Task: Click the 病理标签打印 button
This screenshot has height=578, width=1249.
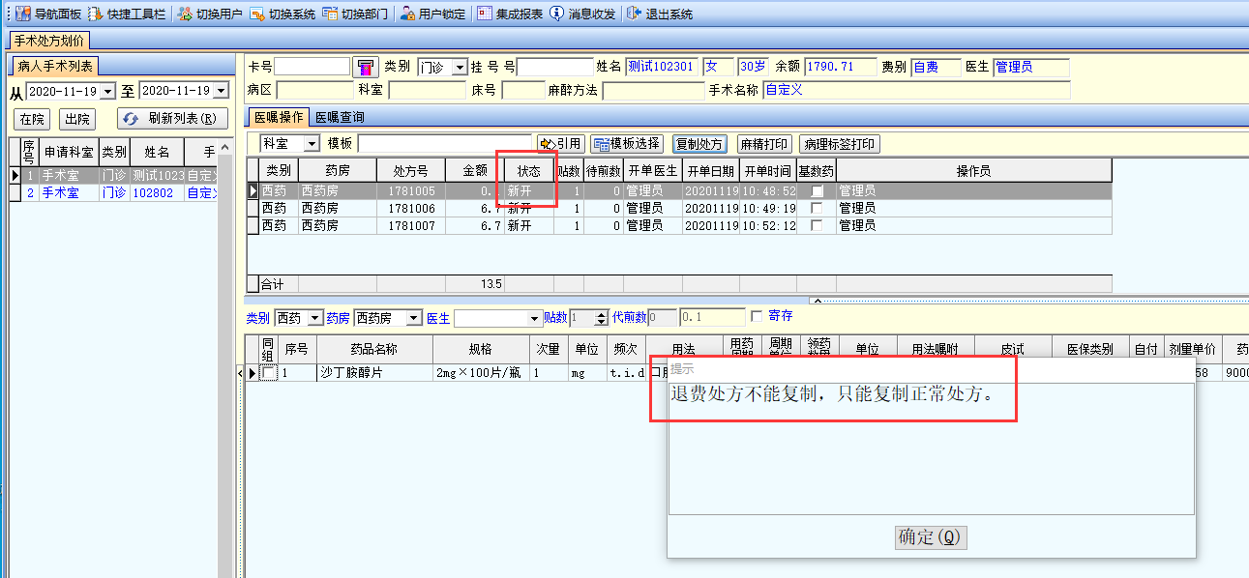Action: pyautogui.click(x=839, y=144)
